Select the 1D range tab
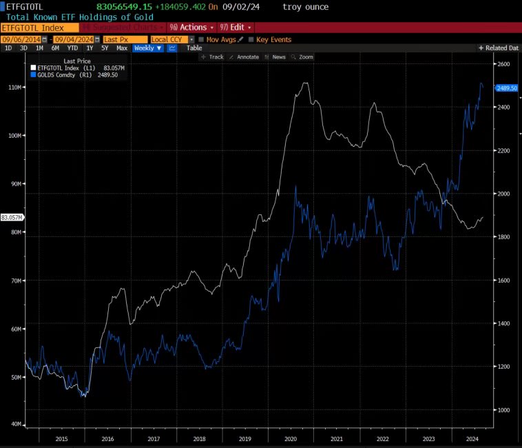The image size is (522, 448). (8, 48)
